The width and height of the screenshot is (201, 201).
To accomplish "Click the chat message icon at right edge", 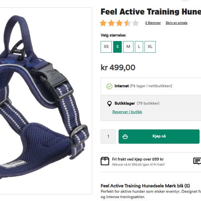I will [197, 161].
